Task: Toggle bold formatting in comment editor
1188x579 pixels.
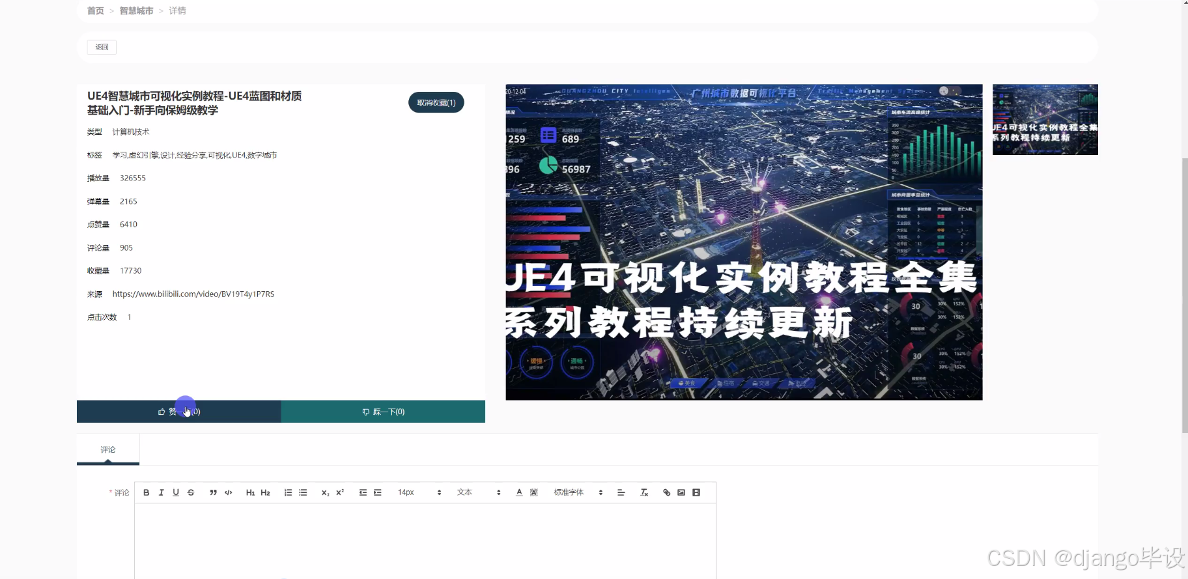Action: [147, 492]
